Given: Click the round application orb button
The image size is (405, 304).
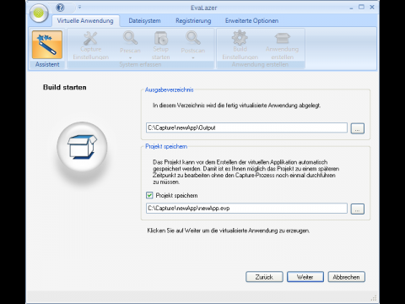Looking at the screenshot, I should click(39, 13).
